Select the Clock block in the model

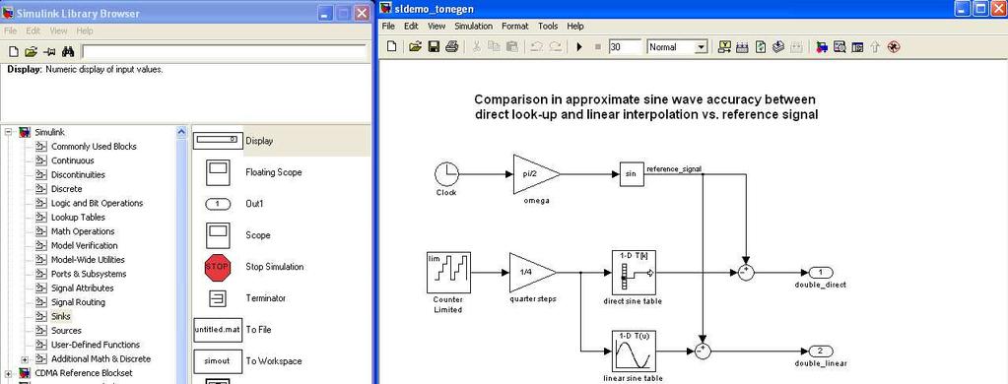[446, 174]
